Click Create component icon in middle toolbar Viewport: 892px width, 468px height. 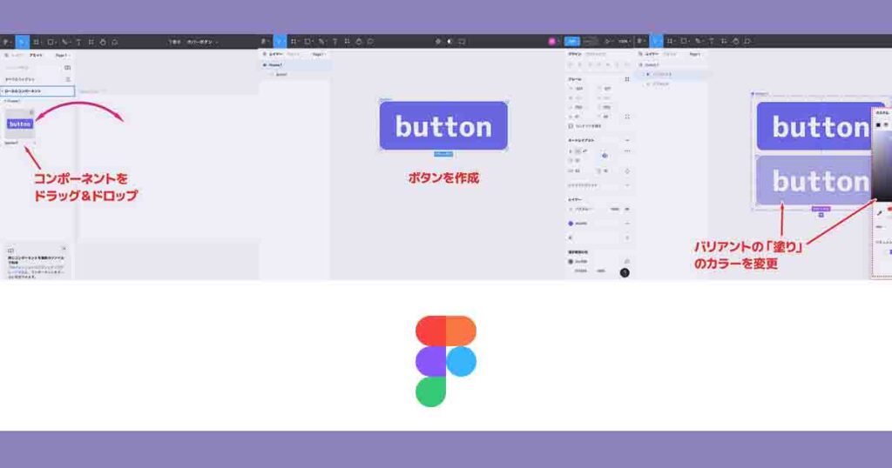tap(438, 42)
